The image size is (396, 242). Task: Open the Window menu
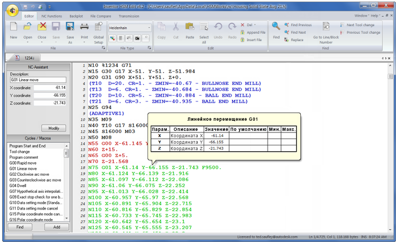pos(361,15)
